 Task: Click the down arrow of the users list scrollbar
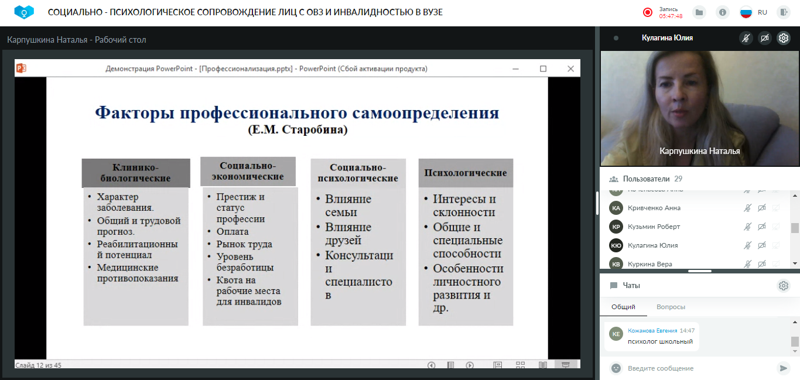[795, 265]
